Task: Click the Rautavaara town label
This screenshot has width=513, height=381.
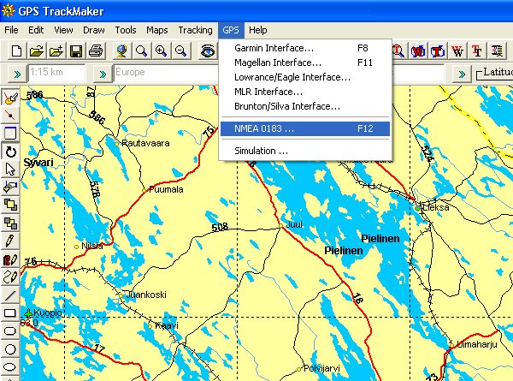Action: click(x=145, y=143)
